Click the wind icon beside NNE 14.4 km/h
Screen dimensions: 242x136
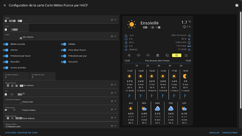(x=189, y=35)
